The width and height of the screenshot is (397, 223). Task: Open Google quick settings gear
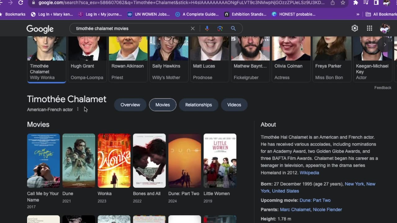355,28
